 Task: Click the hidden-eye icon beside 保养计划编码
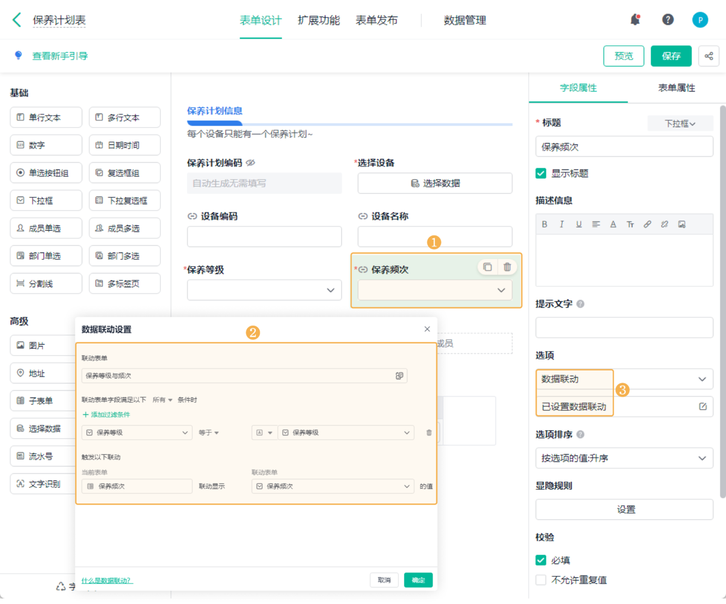[250, 163]
